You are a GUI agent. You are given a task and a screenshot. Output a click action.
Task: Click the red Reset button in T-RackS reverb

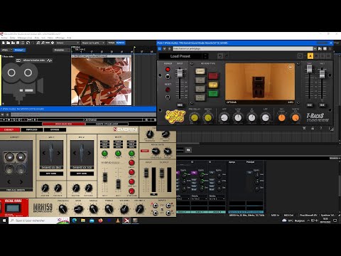pos(168,90)
